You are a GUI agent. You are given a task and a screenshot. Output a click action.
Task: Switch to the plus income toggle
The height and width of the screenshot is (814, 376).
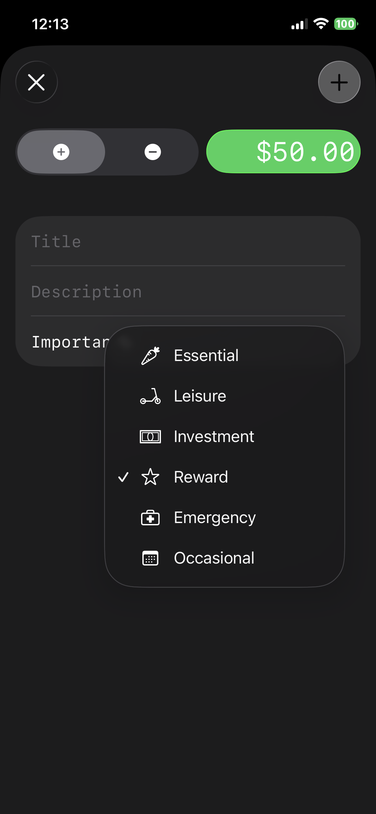61,152
